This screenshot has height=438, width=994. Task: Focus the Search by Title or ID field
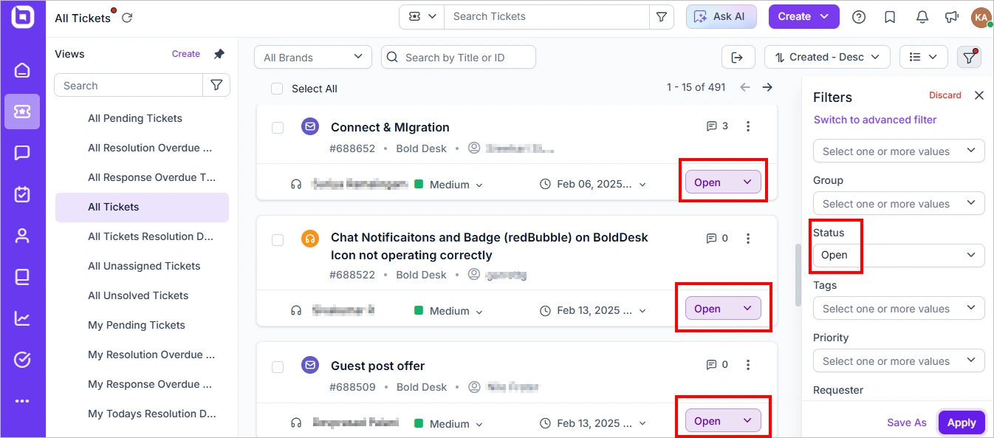click(x=459, y=57)
